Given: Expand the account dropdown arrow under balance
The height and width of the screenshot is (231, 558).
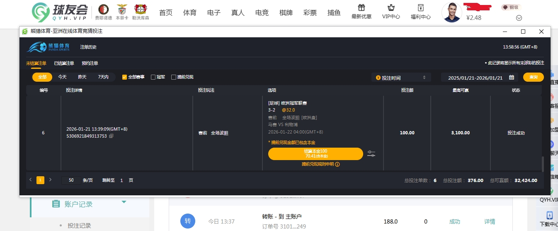Looking at the screenshot, I should 519,18.
